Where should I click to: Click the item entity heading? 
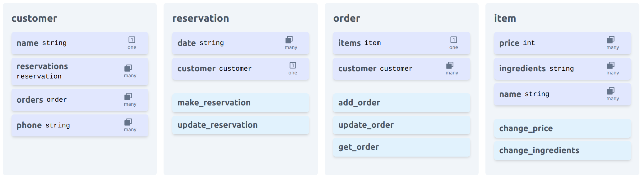[505, 18]
